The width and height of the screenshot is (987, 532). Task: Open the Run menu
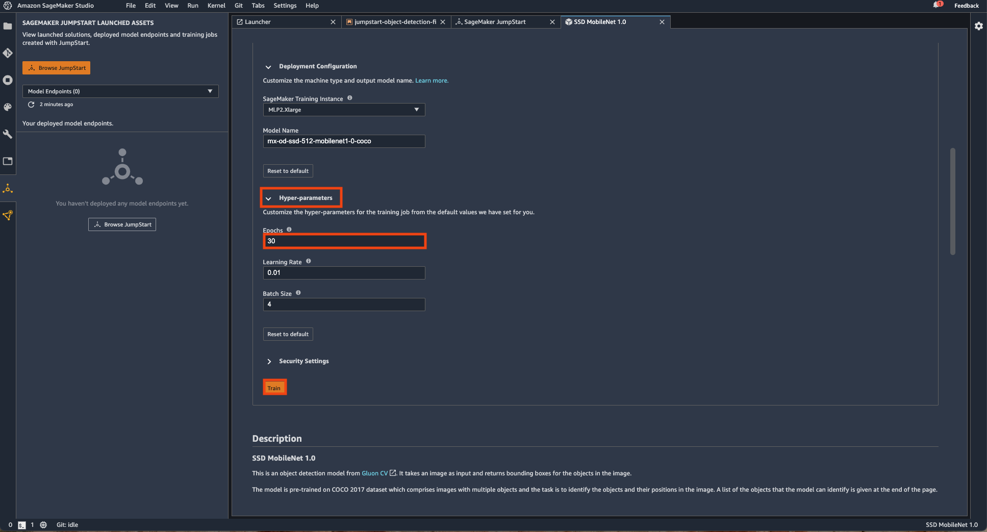click(193, 6)
